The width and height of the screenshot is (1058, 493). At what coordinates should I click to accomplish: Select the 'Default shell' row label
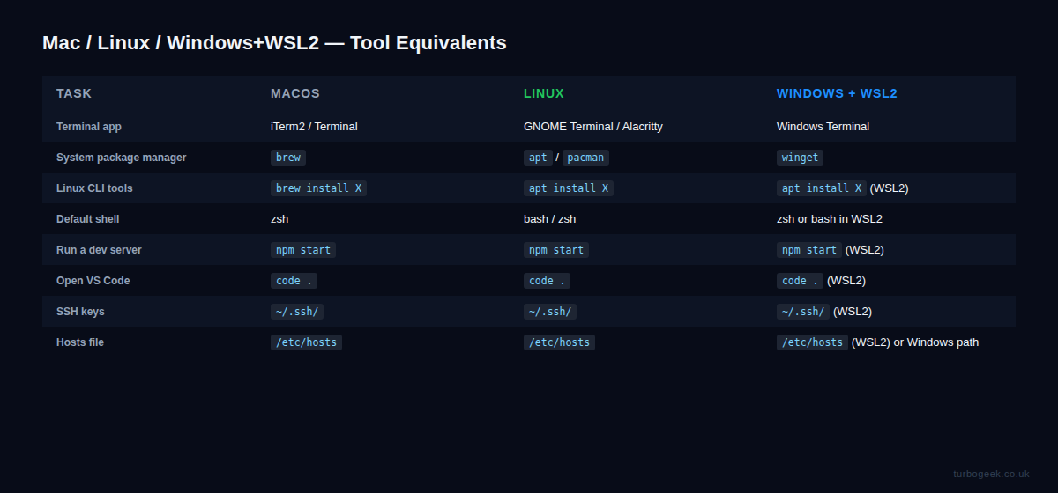pos(88,219)
